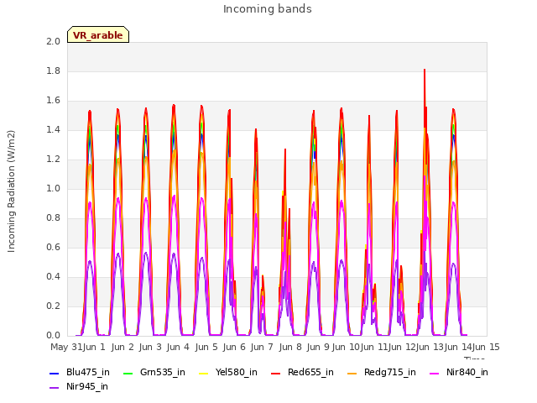Viewport: 537px width, 403px height.
Task: Click the 1.4 y-axis tick label
Action: click(x=53, y=130)
